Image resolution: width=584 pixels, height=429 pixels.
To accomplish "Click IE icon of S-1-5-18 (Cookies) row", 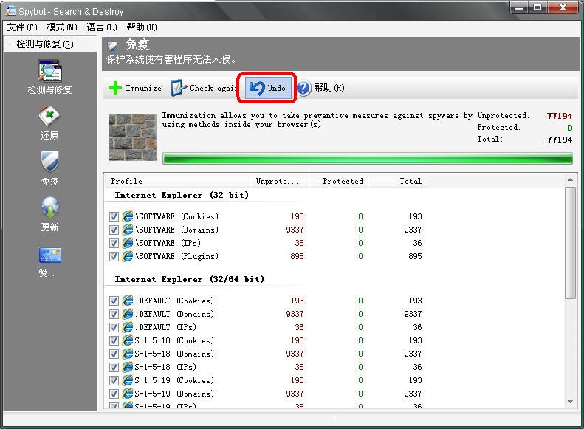I will 128,340.
